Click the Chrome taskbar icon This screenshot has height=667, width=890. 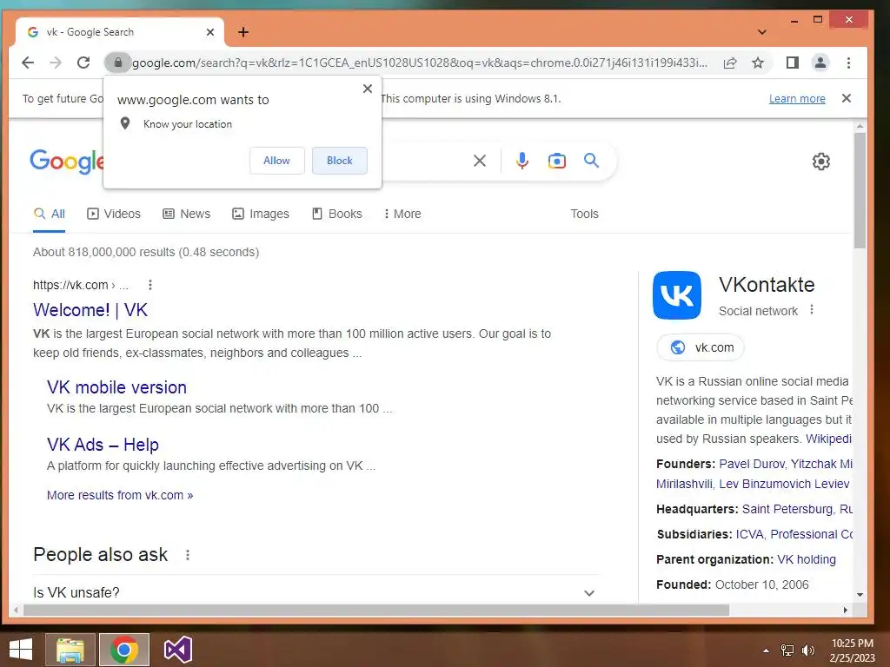pyautogui.click(x=124, y=650)
